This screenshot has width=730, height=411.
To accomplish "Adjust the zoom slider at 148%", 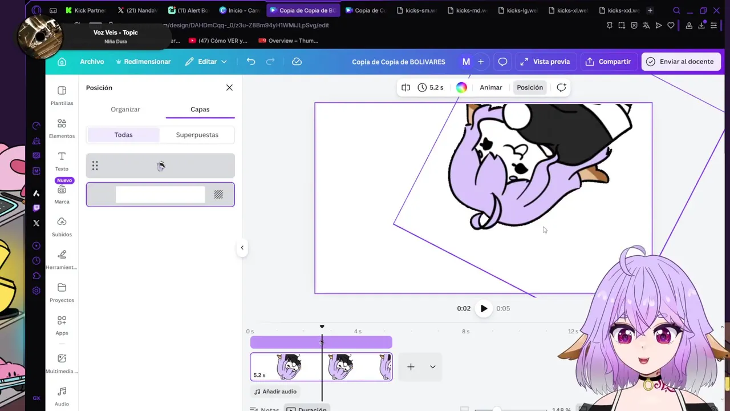I will coord(497,409).
